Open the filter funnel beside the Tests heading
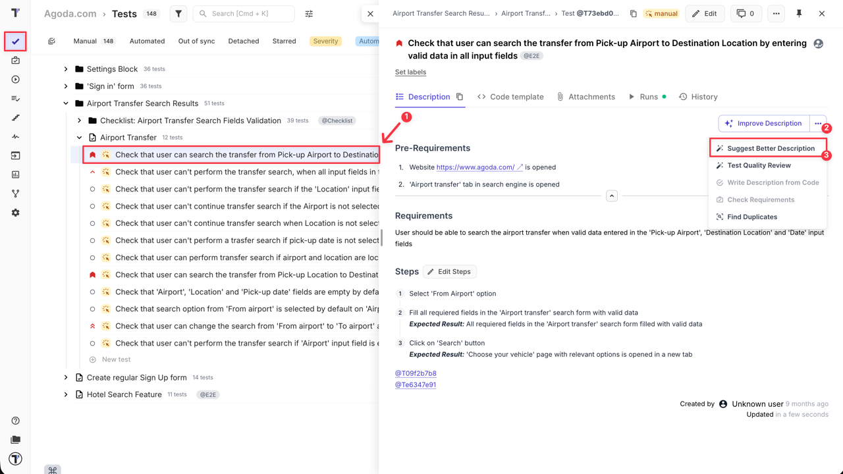 178,13
